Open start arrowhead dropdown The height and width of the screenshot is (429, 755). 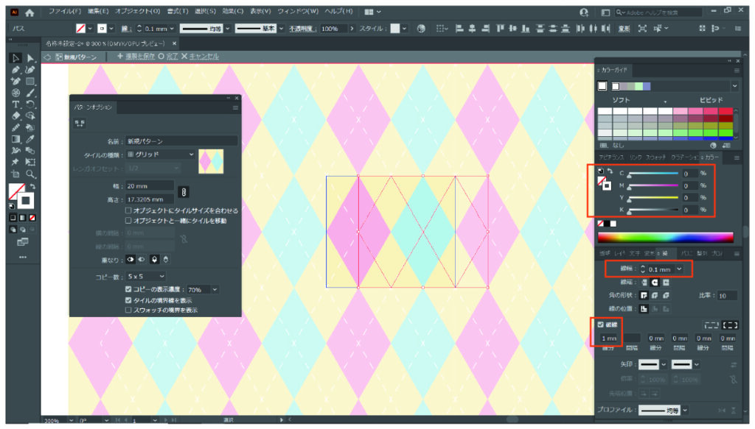pyautogui.click(x=664, y=365)
